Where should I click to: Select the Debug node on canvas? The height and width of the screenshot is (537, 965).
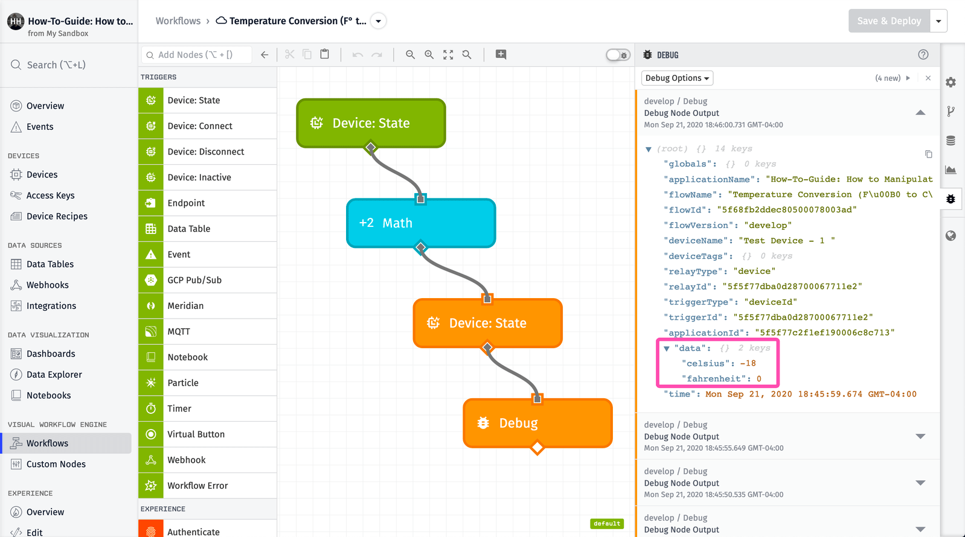pos(537,423)
